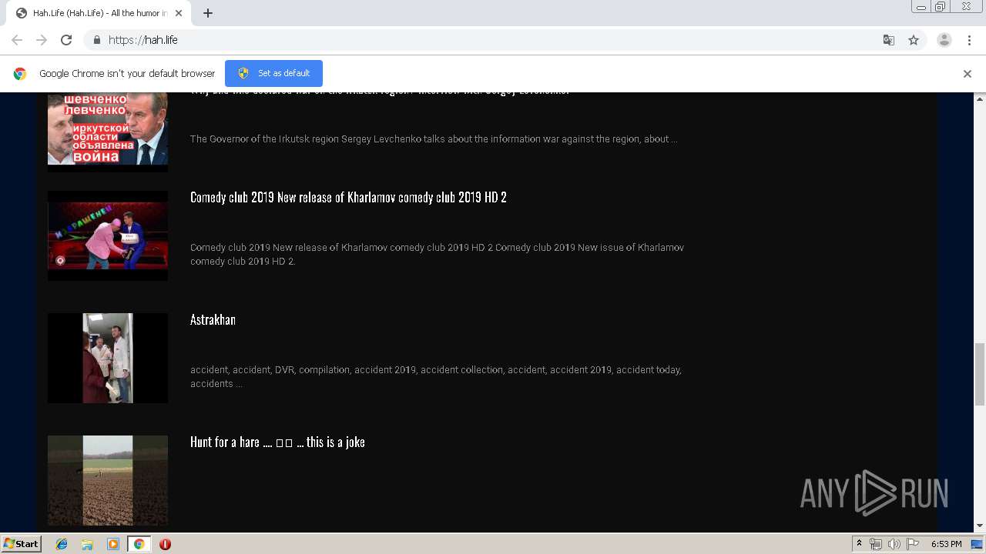Click the browser forward arrow
The image size is (986, 554).
tap(42, 40)
